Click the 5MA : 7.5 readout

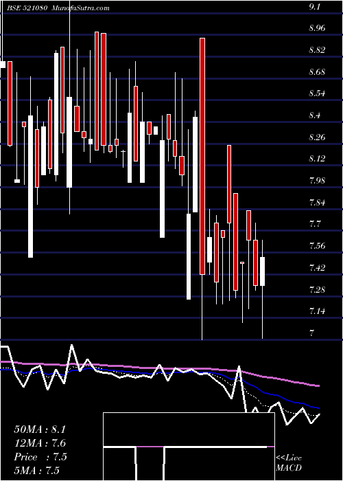coord(36,471)
